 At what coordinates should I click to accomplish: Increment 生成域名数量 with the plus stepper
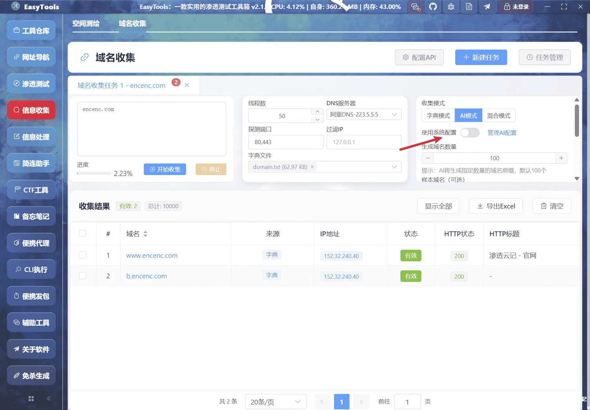point(562,158)
